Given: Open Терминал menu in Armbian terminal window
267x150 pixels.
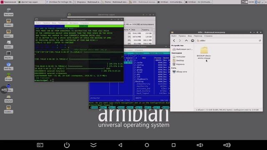Looking at the screenshot, I should coord(63,23).
